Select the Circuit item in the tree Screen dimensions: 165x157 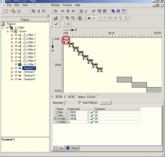(x=23, y=31)
